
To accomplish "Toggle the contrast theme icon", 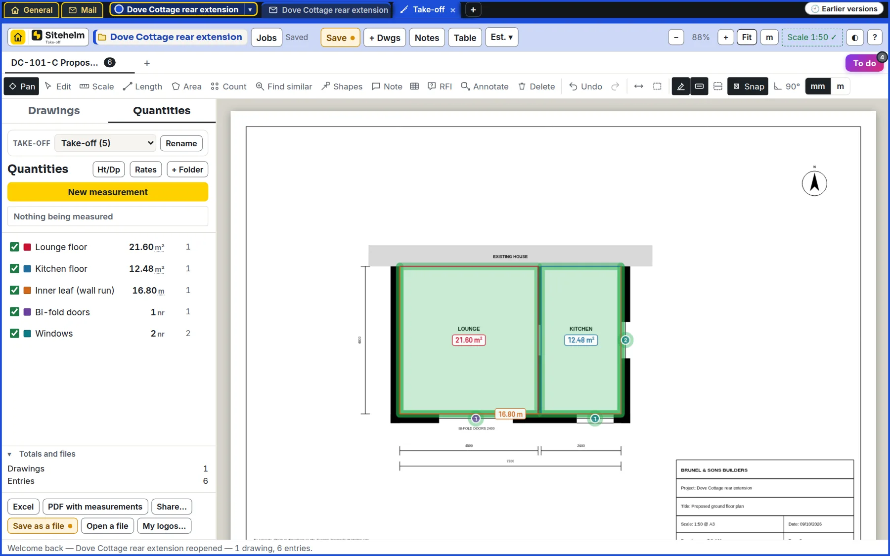I will [x=855, y=38].
